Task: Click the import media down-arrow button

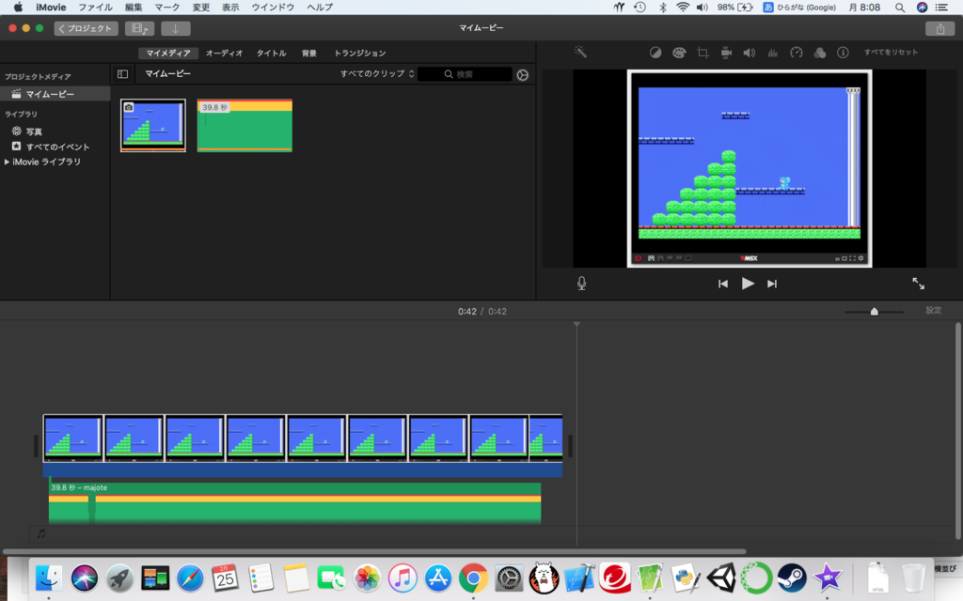Action: point(175,29)
